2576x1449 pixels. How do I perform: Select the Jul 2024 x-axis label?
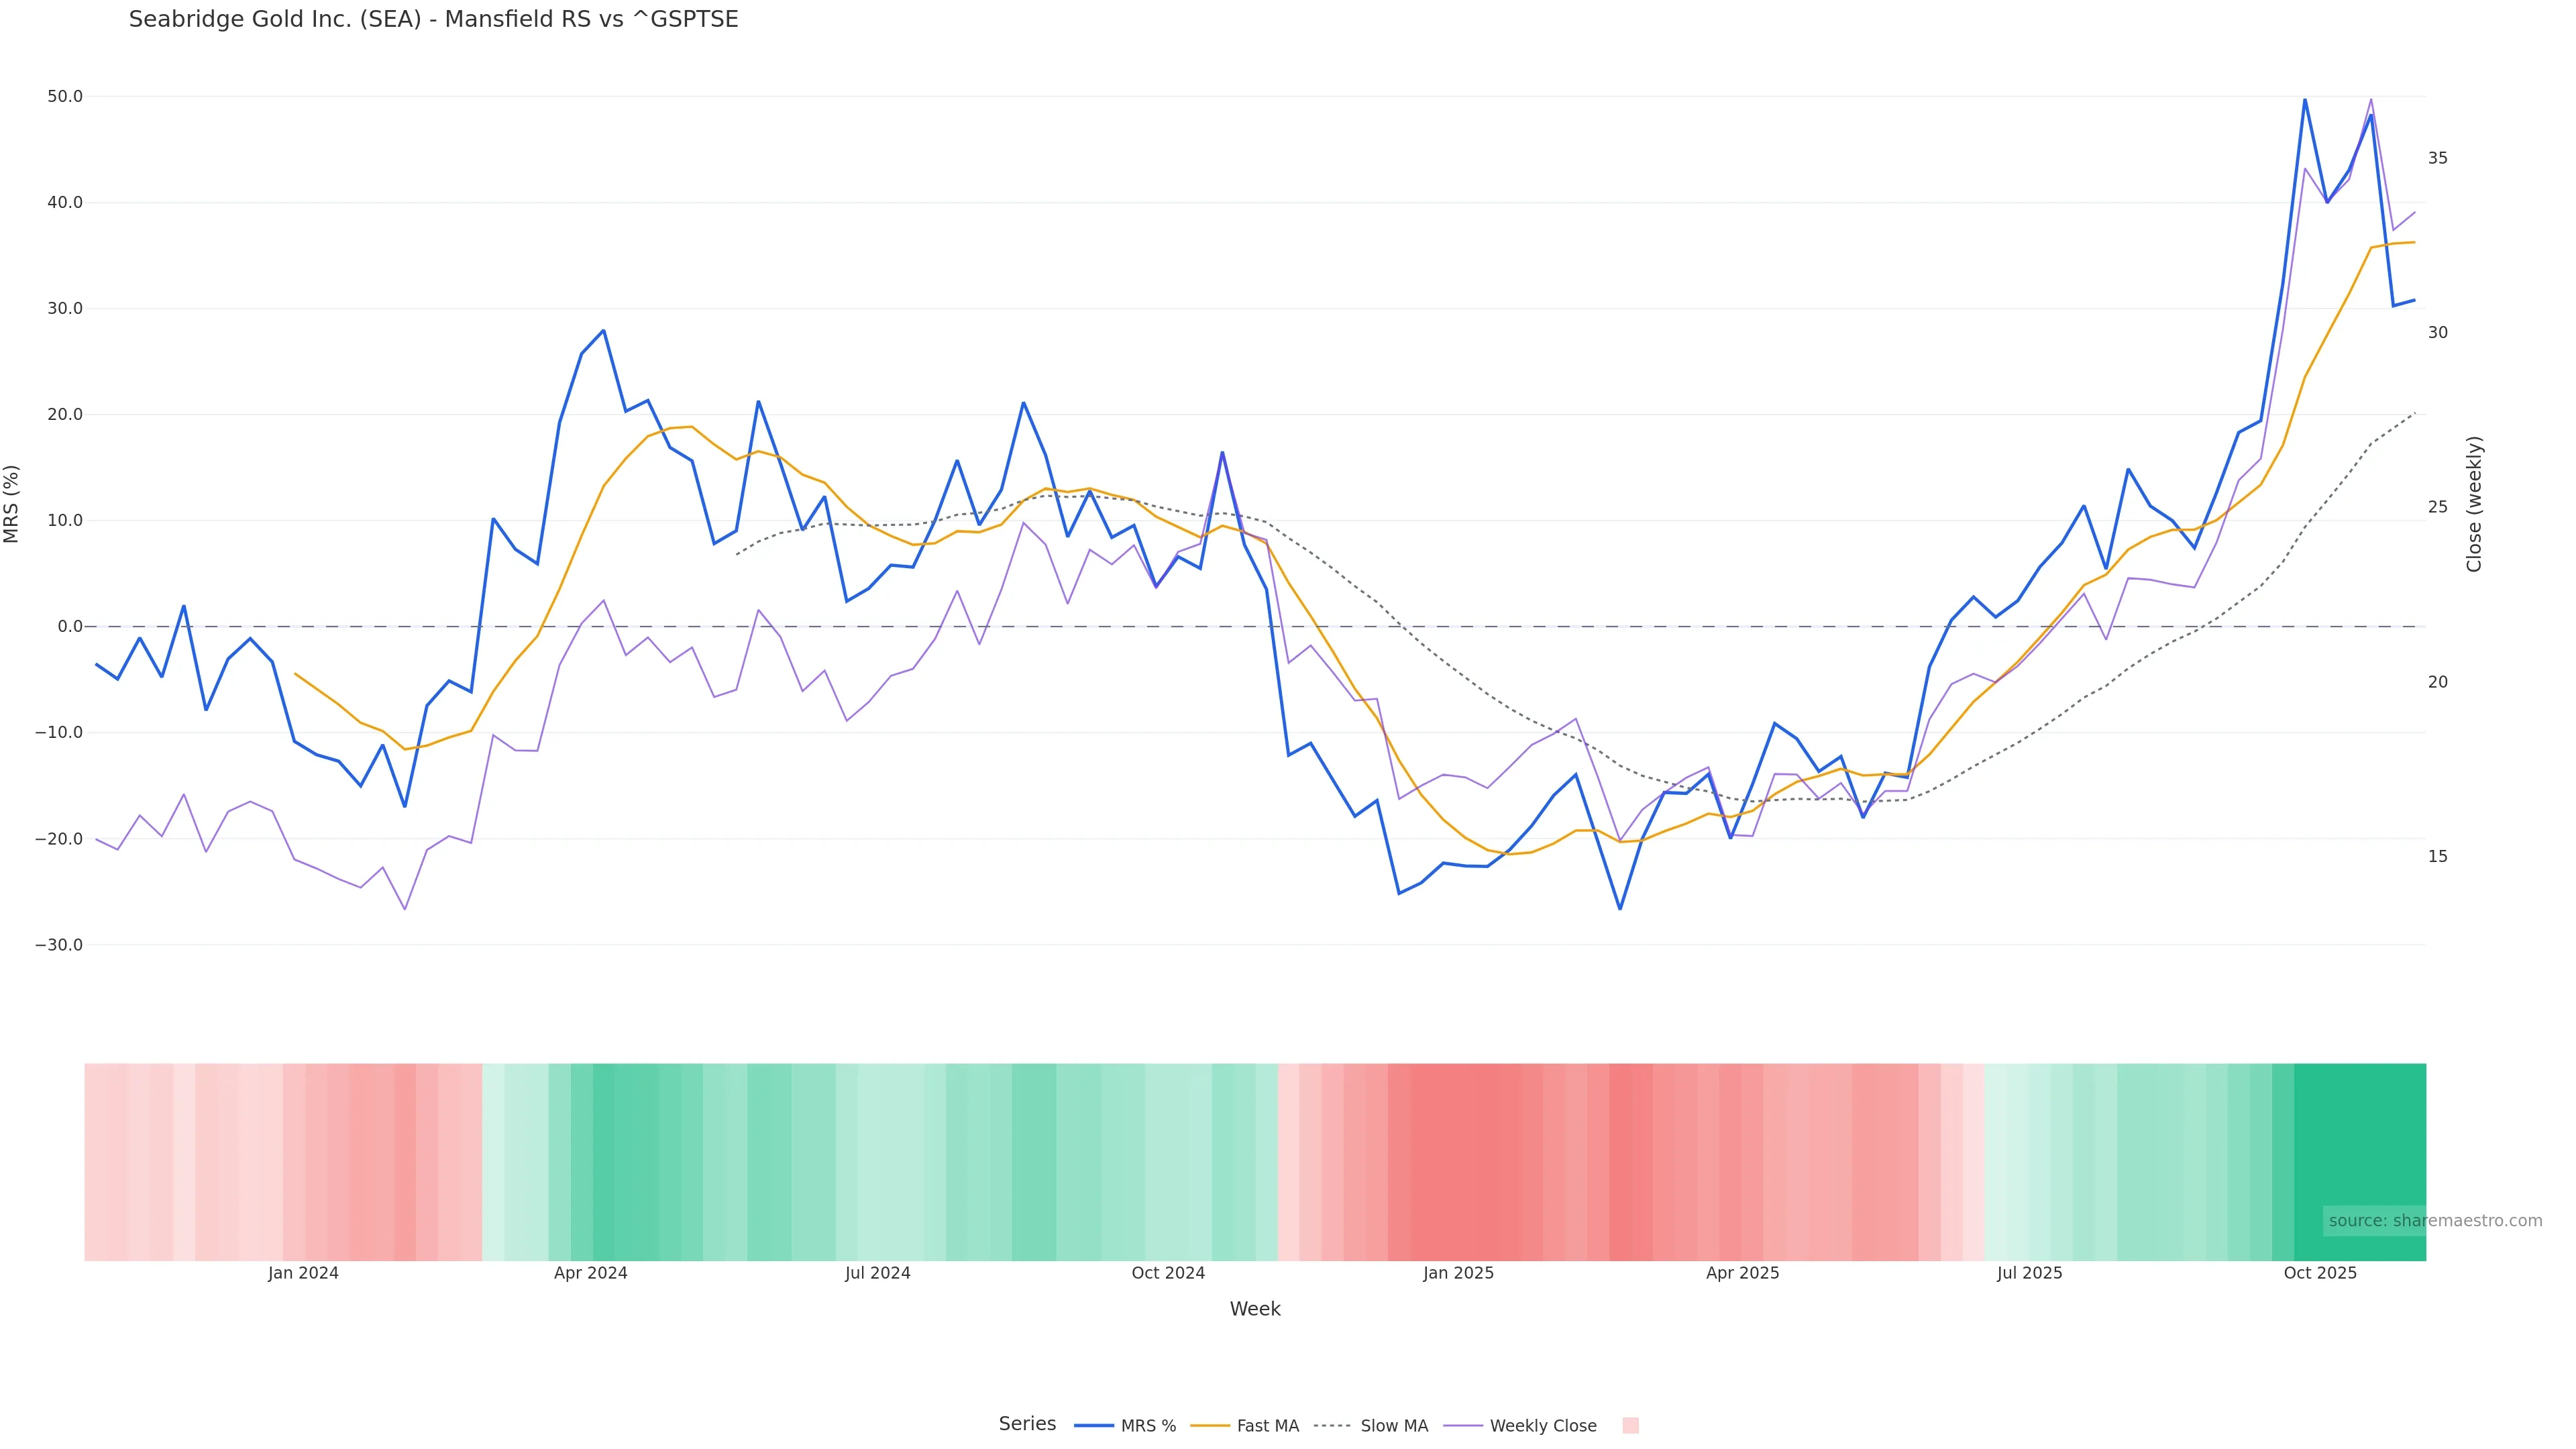coord(877,1273)
